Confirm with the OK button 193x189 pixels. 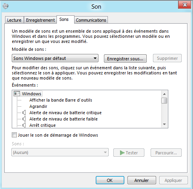(x=110, y=180)
